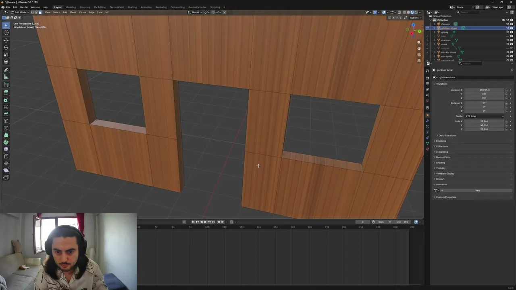The image size is (516, 290).
Task: Click the Location X value field
Action: click(484, 90)
